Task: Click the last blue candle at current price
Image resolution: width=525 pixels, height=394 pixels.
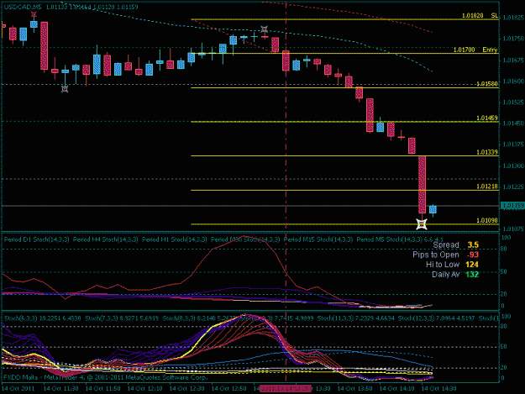Action: 433,209
